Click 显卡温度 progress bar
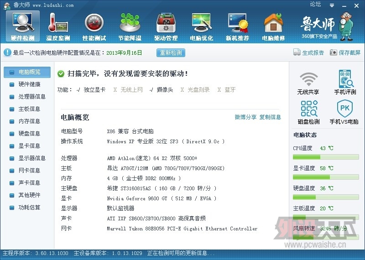Viewport: 365px width, 260px height. (326, 177)
